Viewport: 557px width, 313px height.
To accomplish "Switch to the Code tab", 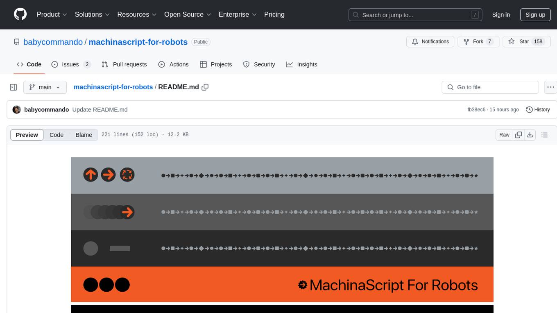I will pos(29,64).
